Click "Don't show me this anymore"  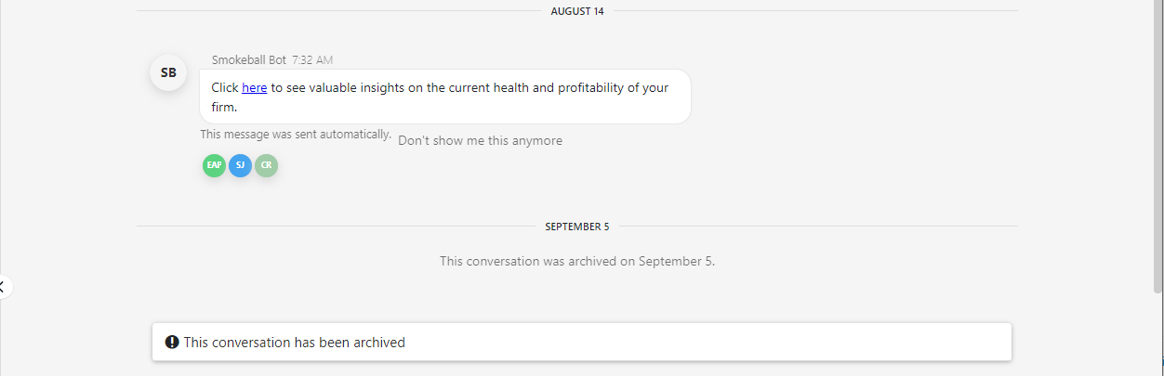pos(480,140)
